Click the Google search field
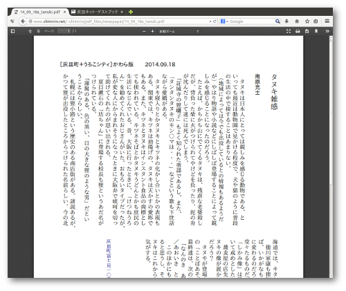The image size is (346, 291). coord(251,21)
